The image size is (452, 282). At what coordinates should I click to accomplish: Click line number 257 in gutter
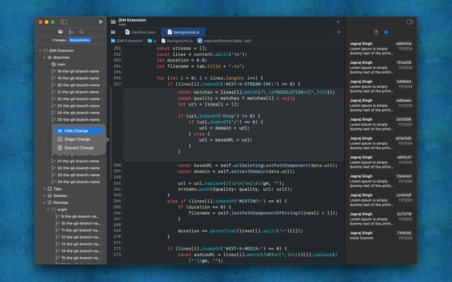pyautogui.click(x=118, y=84)
